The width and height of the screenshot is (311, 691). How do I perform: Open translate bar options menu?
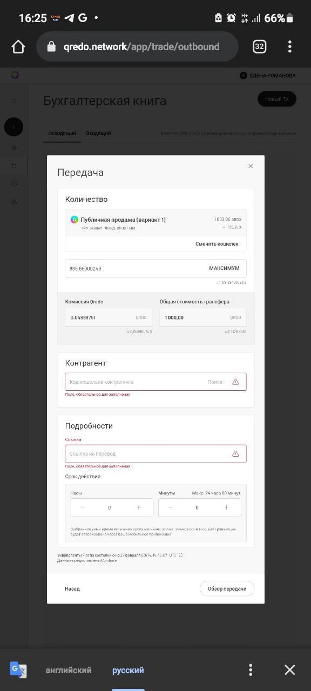point(251,670)
